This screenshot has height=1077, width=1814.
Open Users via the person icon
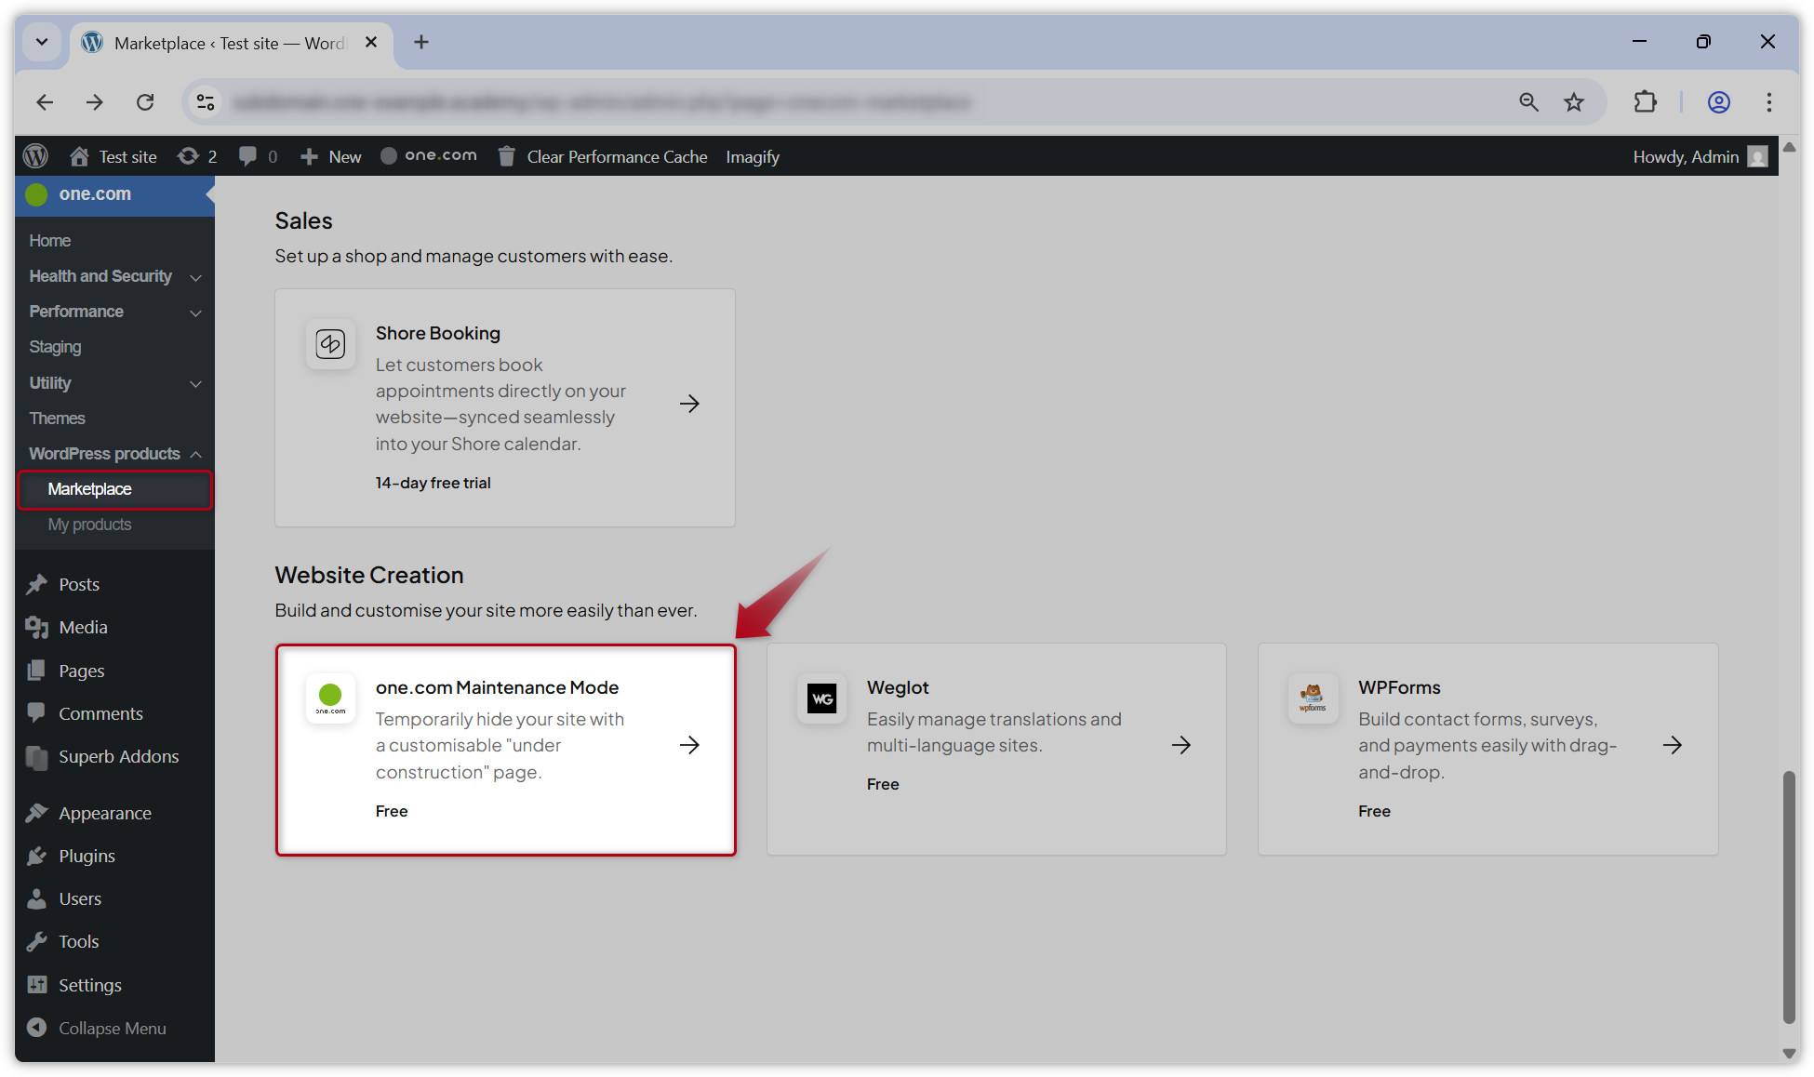coord(37,898)
